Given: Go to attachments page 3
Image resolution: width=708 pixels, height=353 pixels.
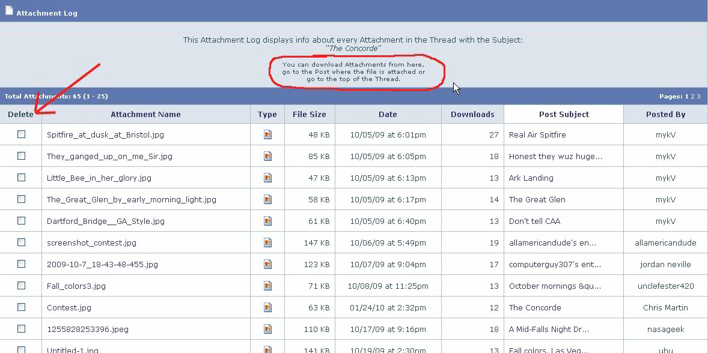Looking at the screenshot, I should tap(698, 97).
